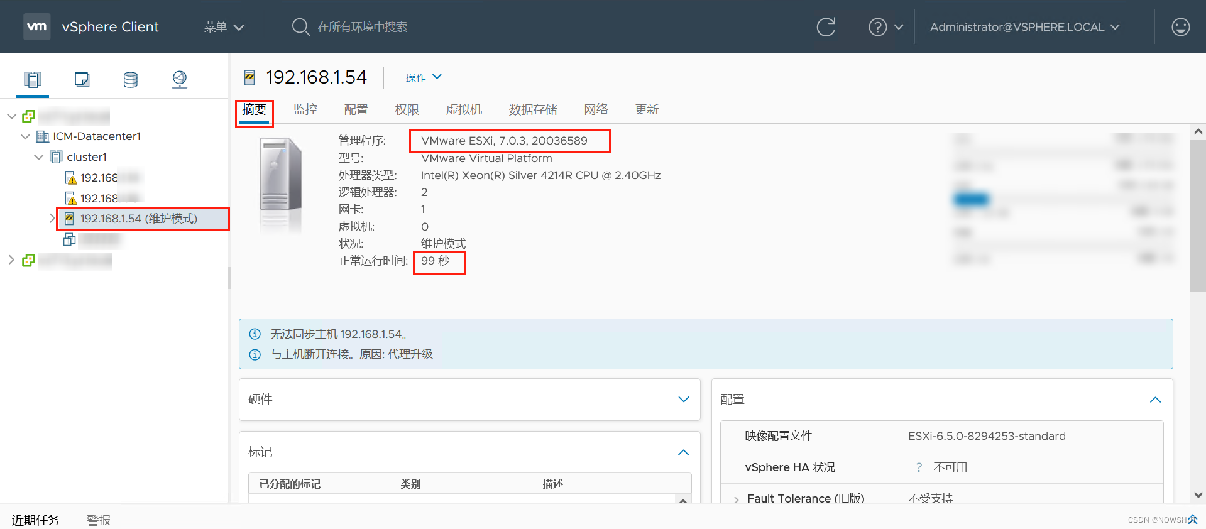Click the VMware ESXi, 7.0.3, 20036589 text
This screenshot has width=1206, height=529.
505,141
